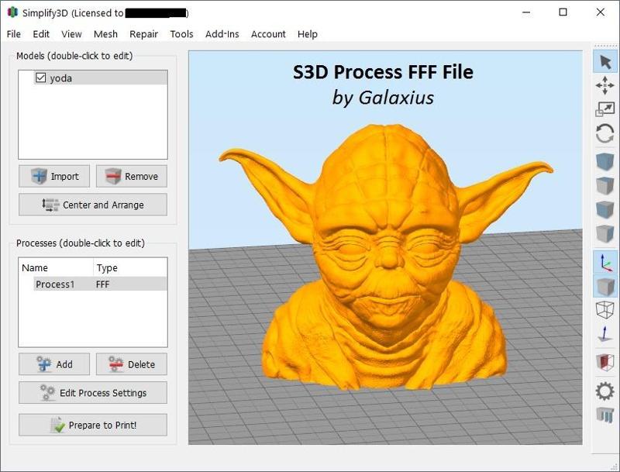The width and height of the screenshot is (620, 472).
Task: Open the Account menu
Action: [268, 34]
